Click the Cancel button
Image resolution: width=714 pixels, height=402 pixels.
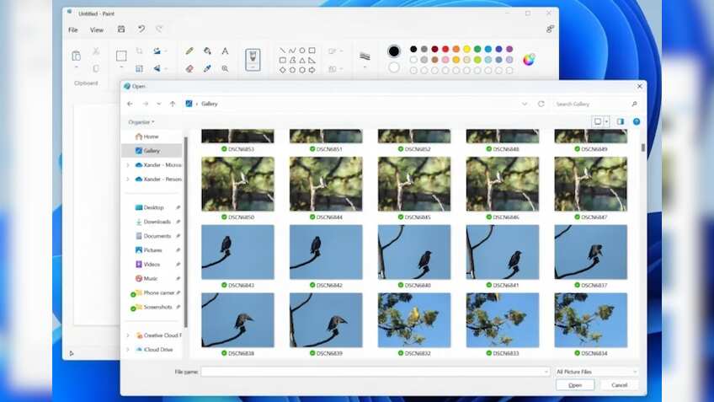tap(619, 385)
